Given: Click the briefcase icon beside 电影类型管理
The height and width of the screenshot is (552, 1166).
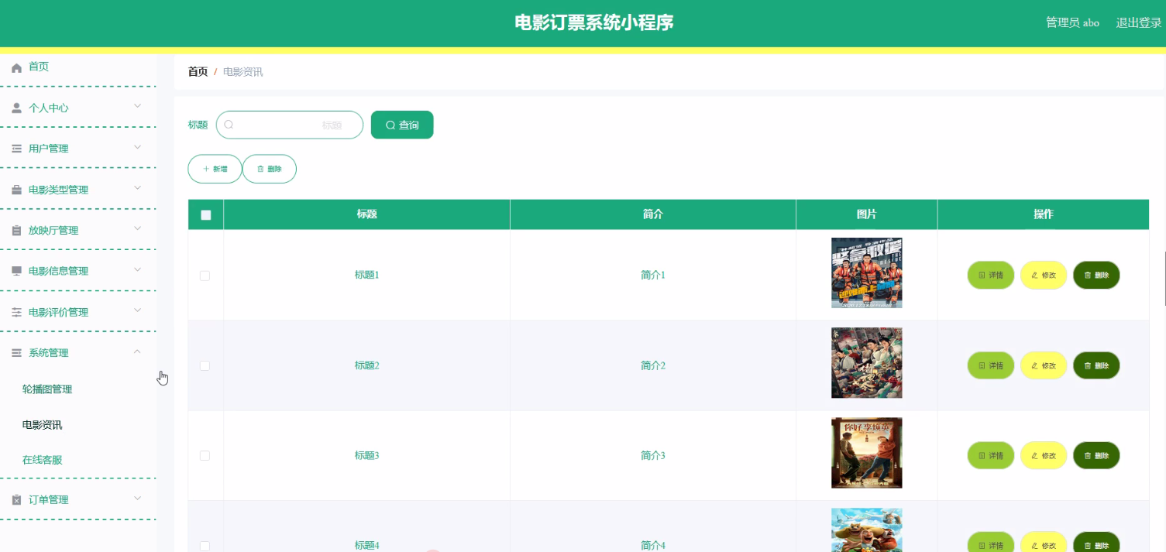Looking at the screenshot, I should pyautogui.click(x=16, y=190).
